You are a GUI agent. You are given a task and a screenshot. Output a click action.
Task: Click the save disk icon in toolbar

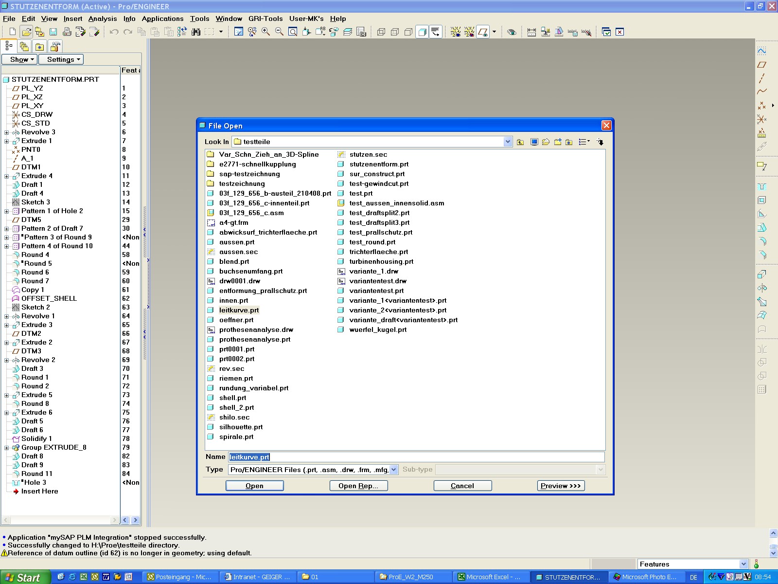[53, 32]
